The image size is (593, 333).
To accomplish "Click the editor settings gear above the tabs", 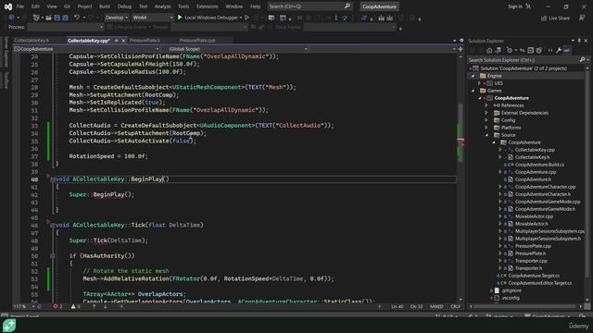I will click(461, 41).
